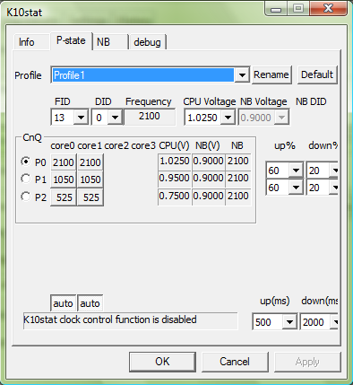Screen dimensions: 353x385
Task: Click core0 P0 button showing 2100
Action: pos(64,162)
